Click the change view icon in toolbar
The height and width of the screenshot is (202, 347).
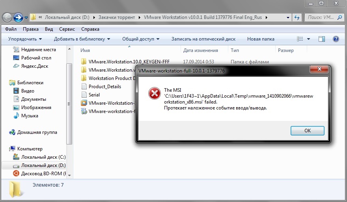pyautogui.click(x=300, y=39)
